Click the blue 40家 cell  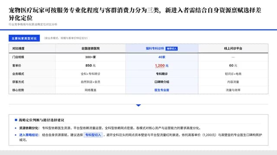point(161,57)
